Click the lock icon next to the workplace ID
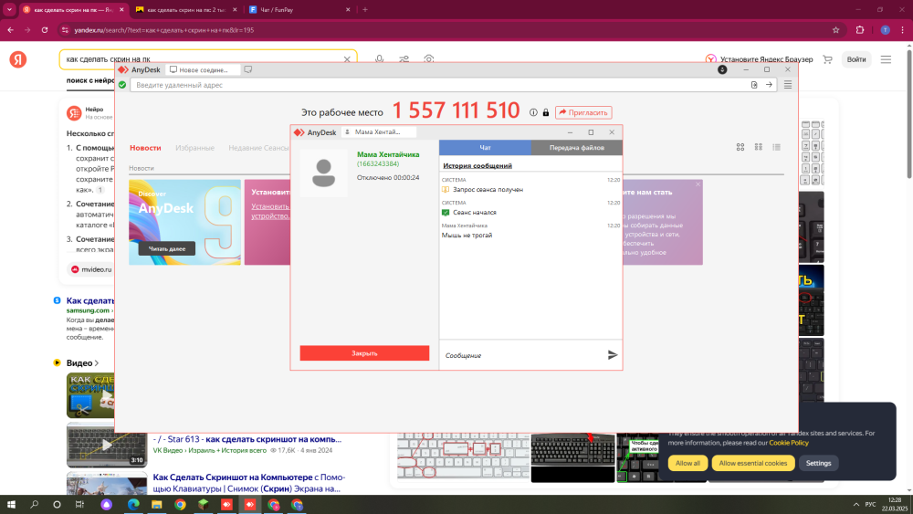Screen dimensions: 913x514 point(546,112)
